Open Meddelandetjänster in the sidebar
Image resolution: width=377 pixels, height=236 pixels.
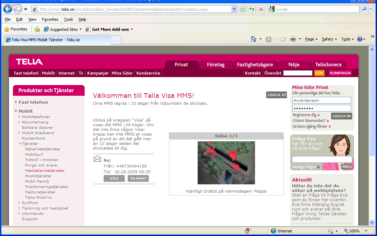pyautogui.click(x=45, y=171)
